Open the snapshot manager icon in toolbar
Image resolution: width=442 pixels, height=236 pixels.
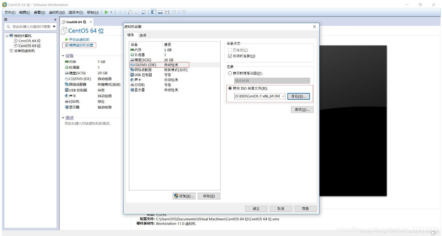point(144,12)
